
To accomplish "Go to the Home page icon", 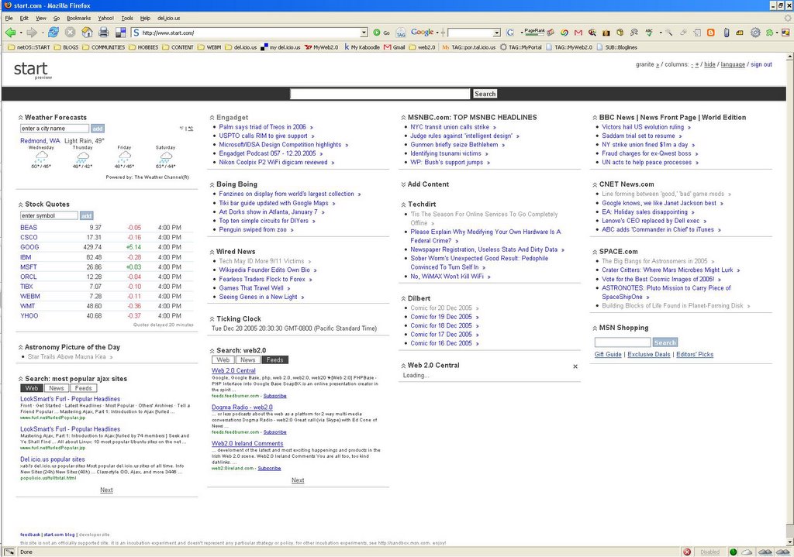I will (87, 33).
